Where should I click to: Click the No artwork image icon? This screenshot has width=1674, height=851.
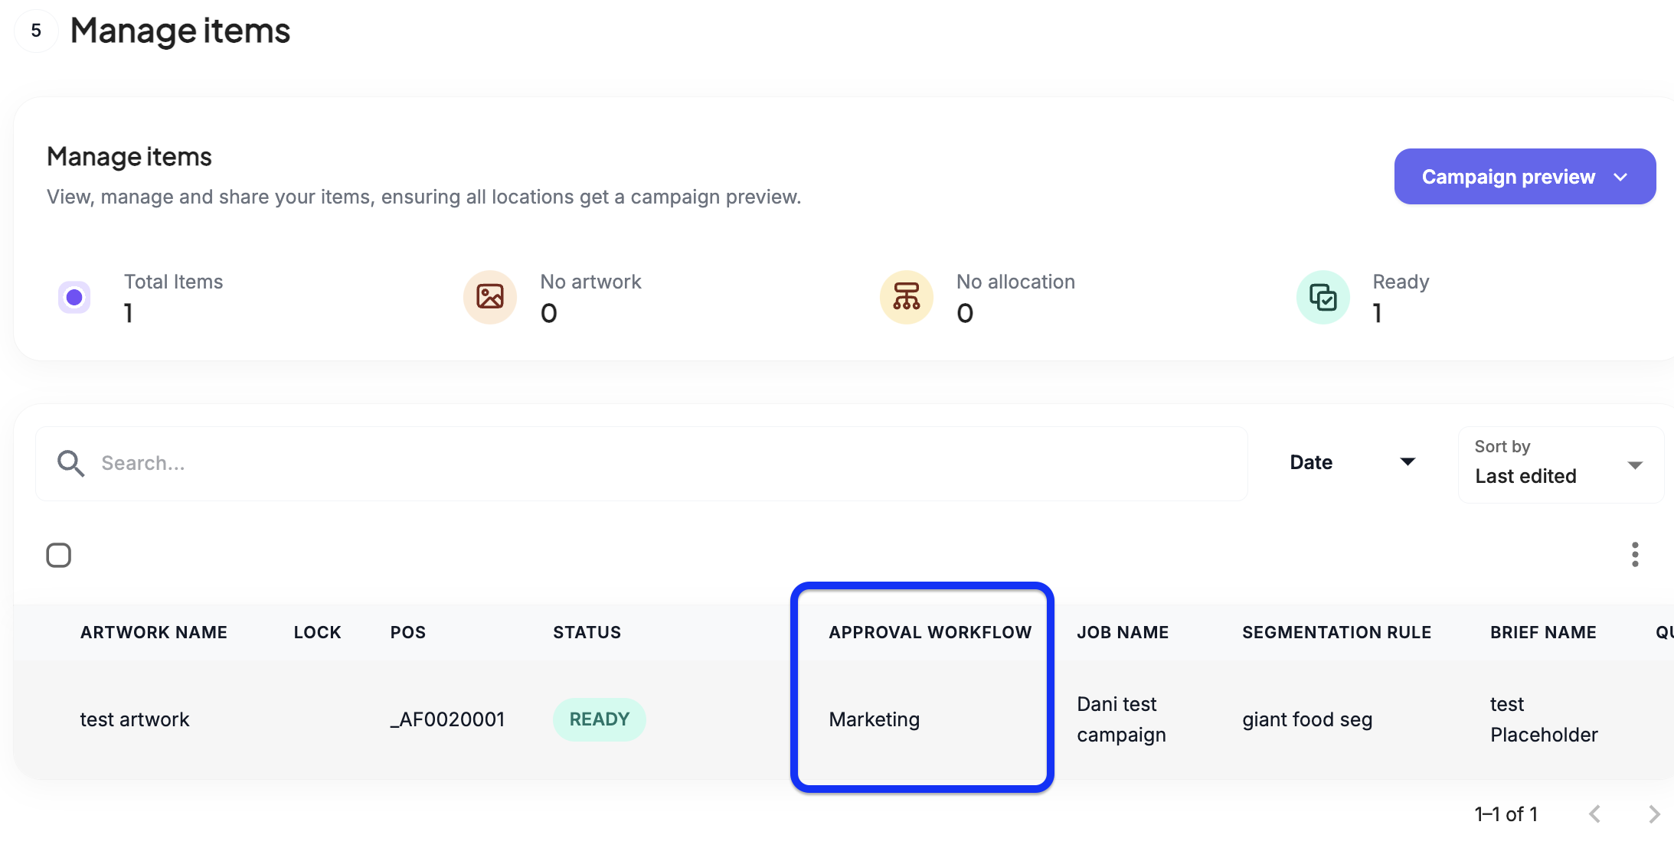490,297
